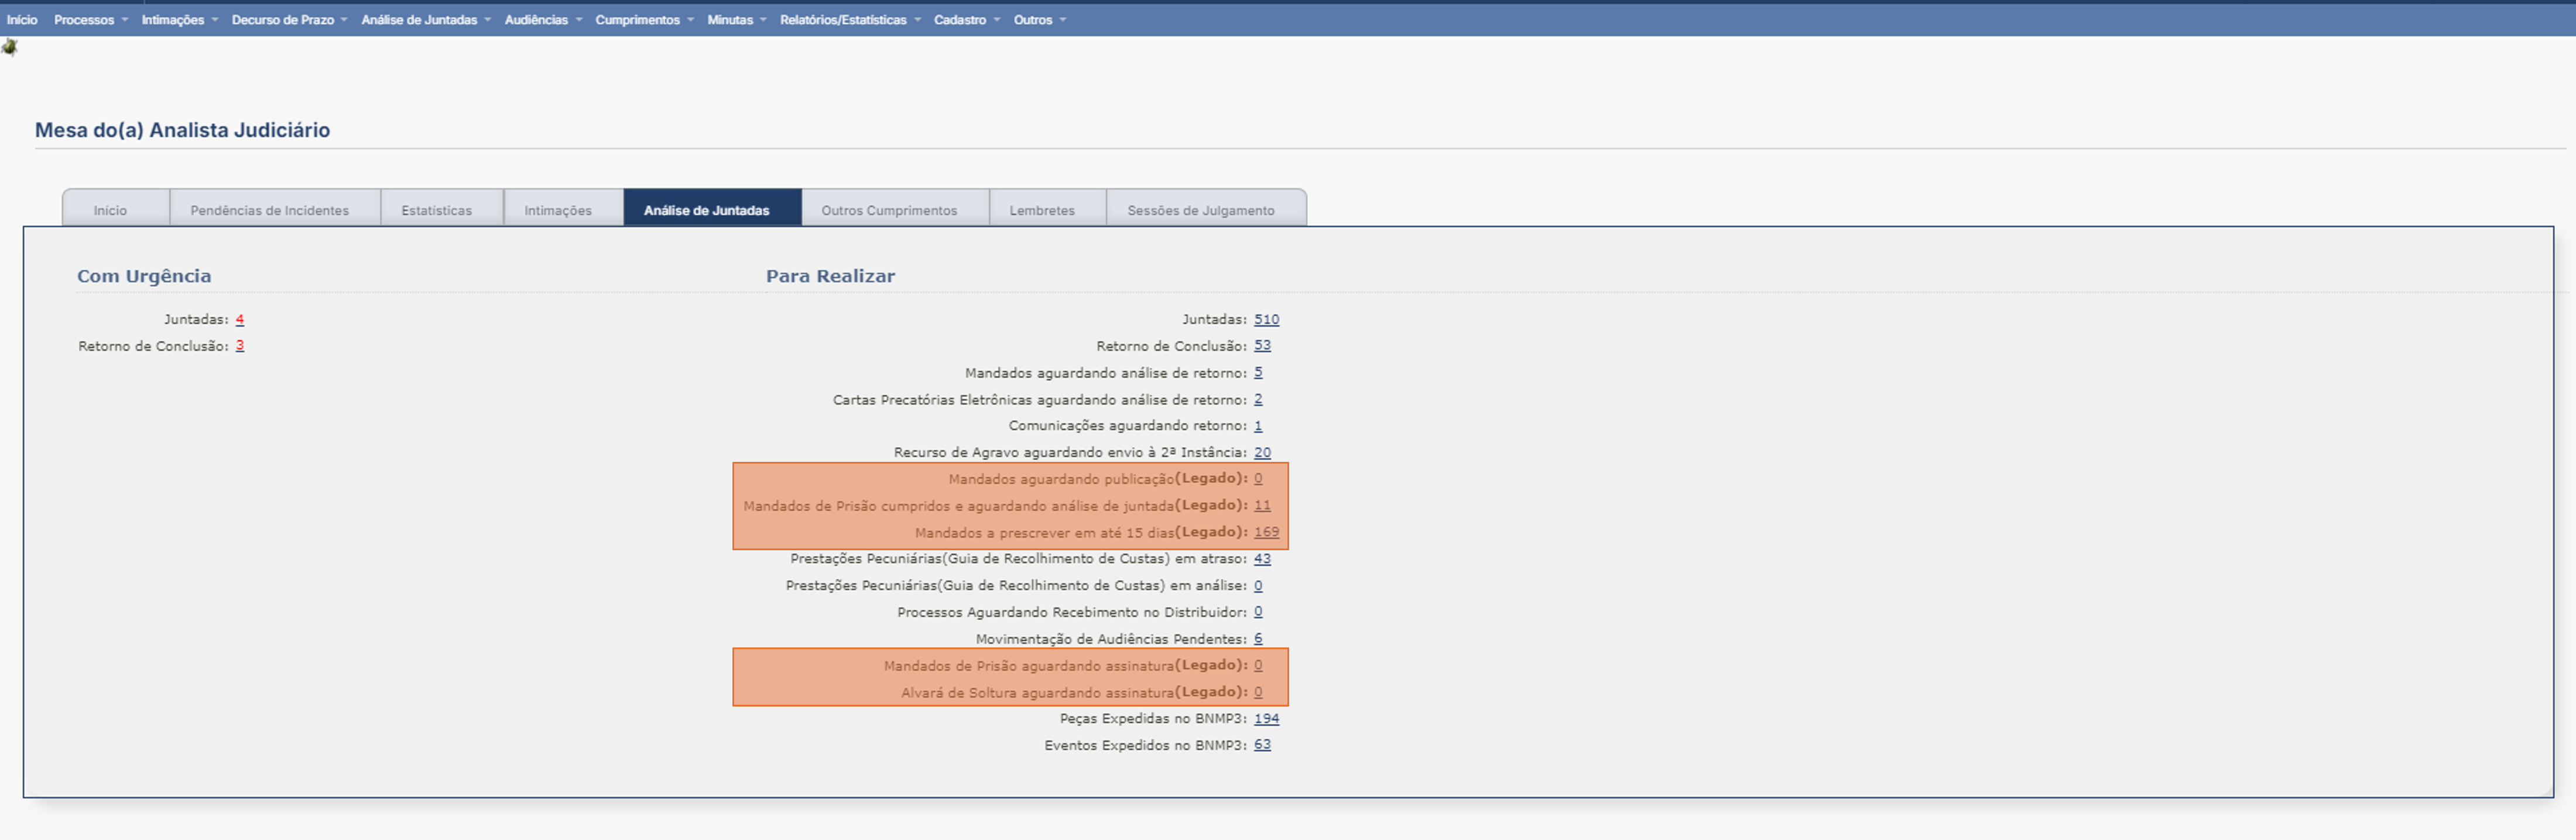Expand the Decurso de Prazo menu
Viewport: 2576px width, 840px height.
(290, 20)
